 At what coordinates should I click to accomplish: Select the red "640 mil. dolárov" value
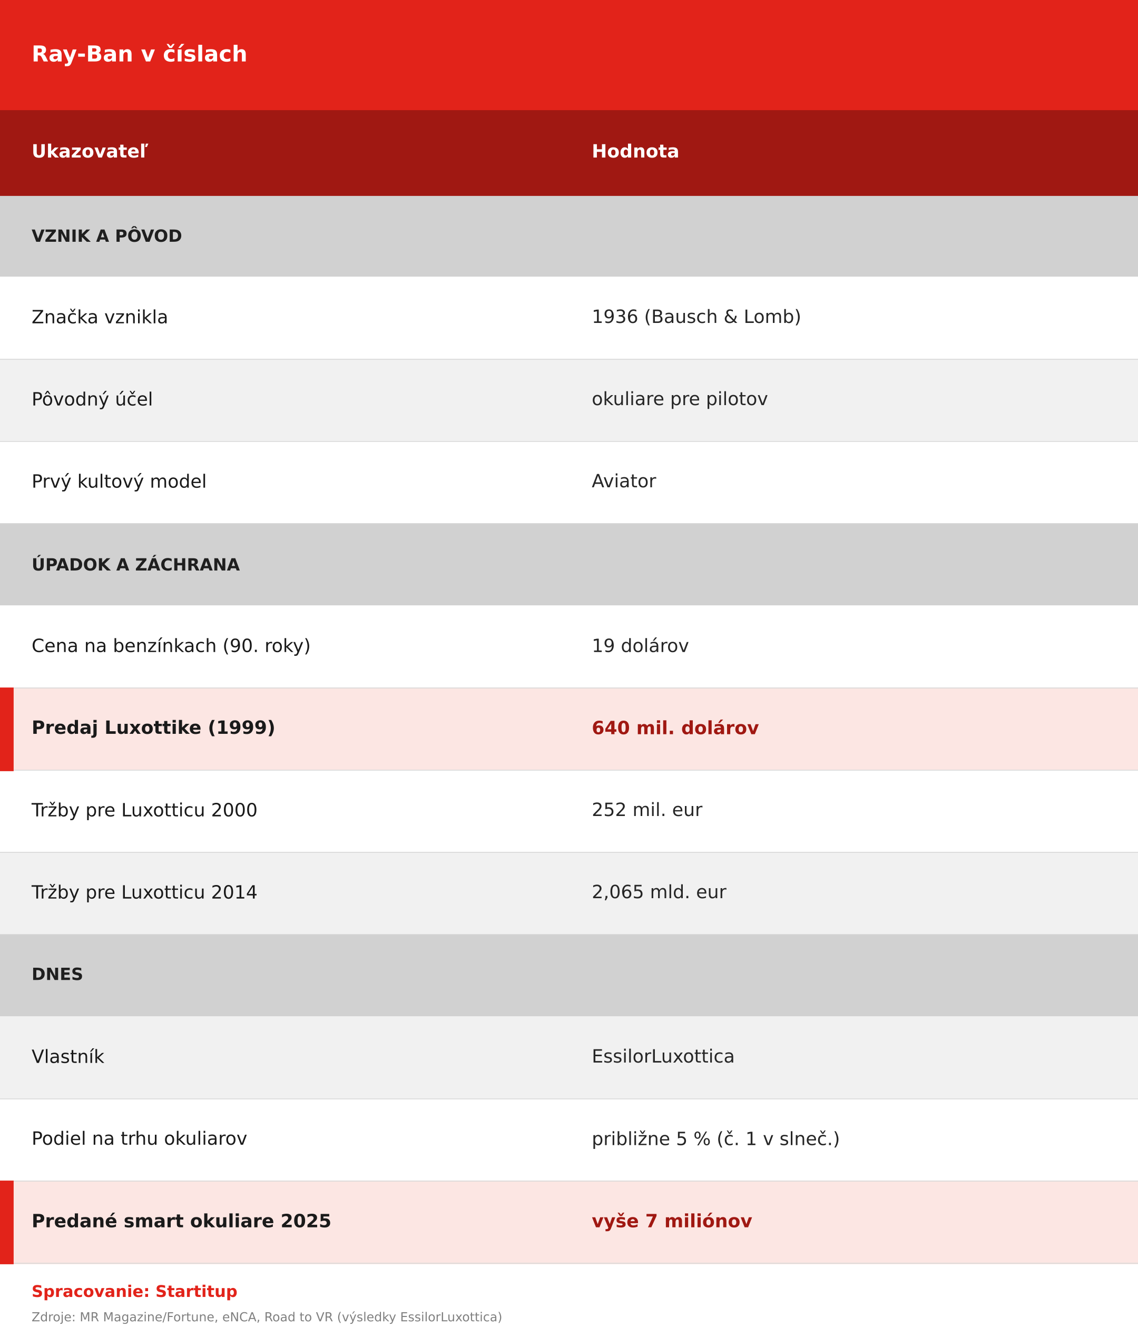(675, 729)
